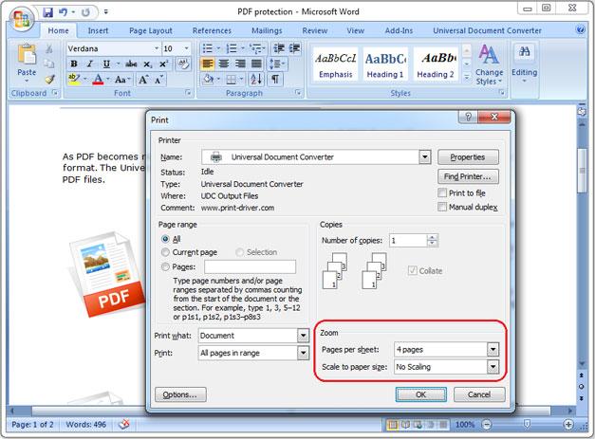Open the font size dropdown
Image resolution: width=595 pixels, height=439 pixels.
click(x=186, y=48)
